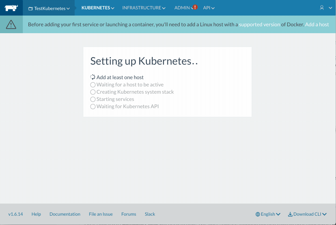Open the API menu
336x225 pixels.
(x=209, y=8)
